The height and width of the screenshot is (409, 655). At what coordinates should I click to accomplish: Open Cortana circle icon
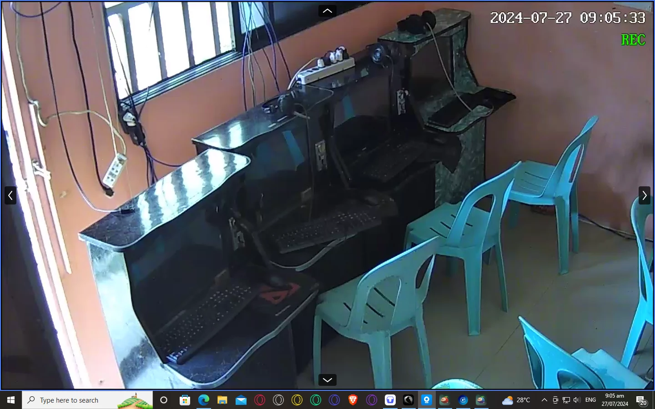[x=164, y=400]
